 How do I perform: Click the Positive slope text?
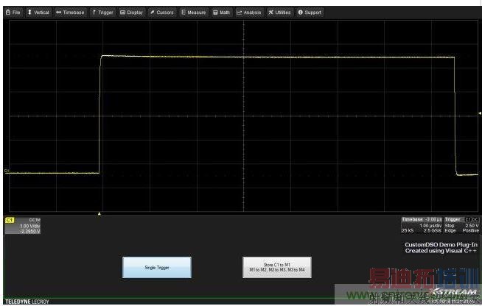point(471,230)
